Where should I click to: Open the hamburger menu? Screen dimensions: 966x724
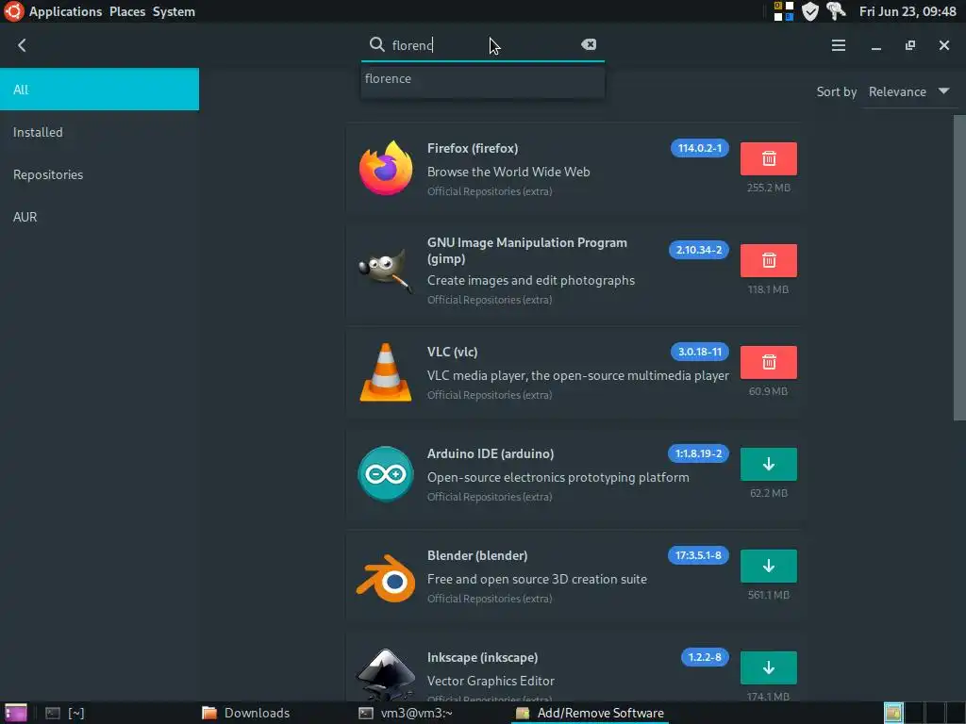coord(838,45)
